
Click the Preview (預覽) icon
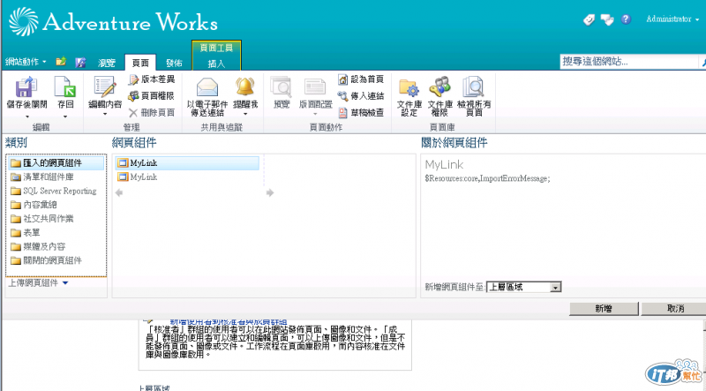282,86
